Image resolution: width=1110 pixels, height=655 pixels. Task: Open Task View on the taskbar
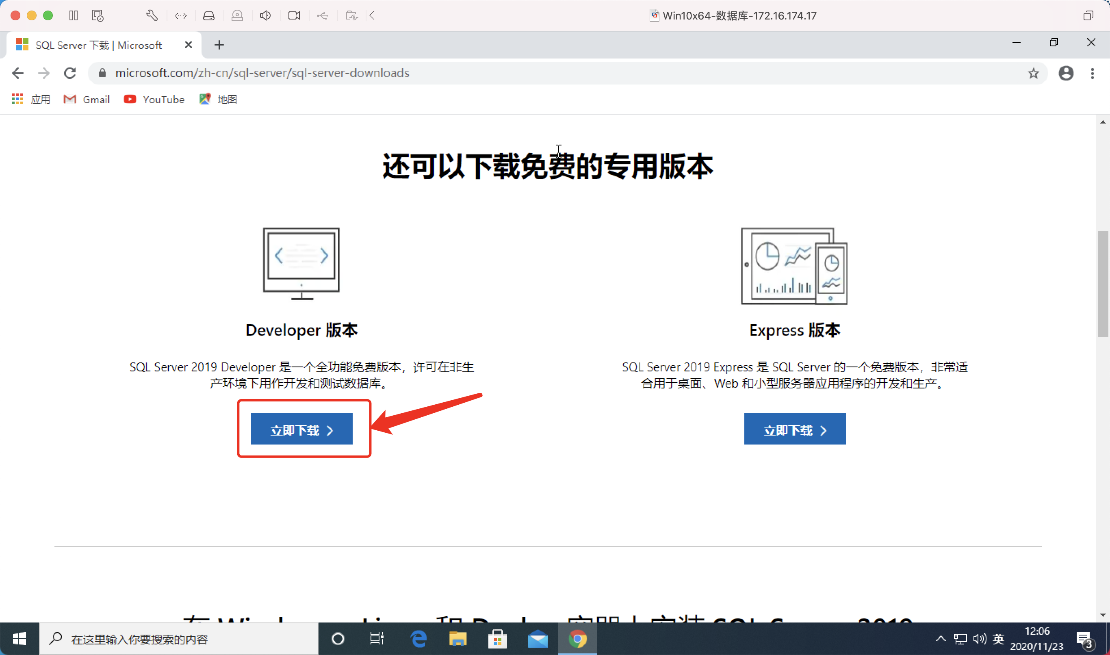point(377,639)
